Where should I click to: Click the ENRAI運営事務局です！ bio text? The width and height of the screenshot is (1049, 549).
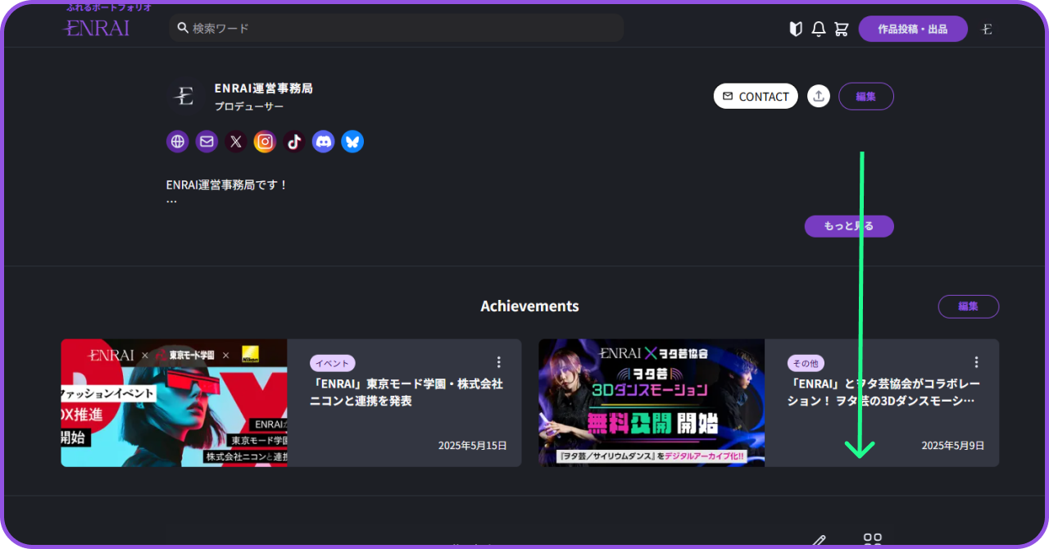point(228,185)
